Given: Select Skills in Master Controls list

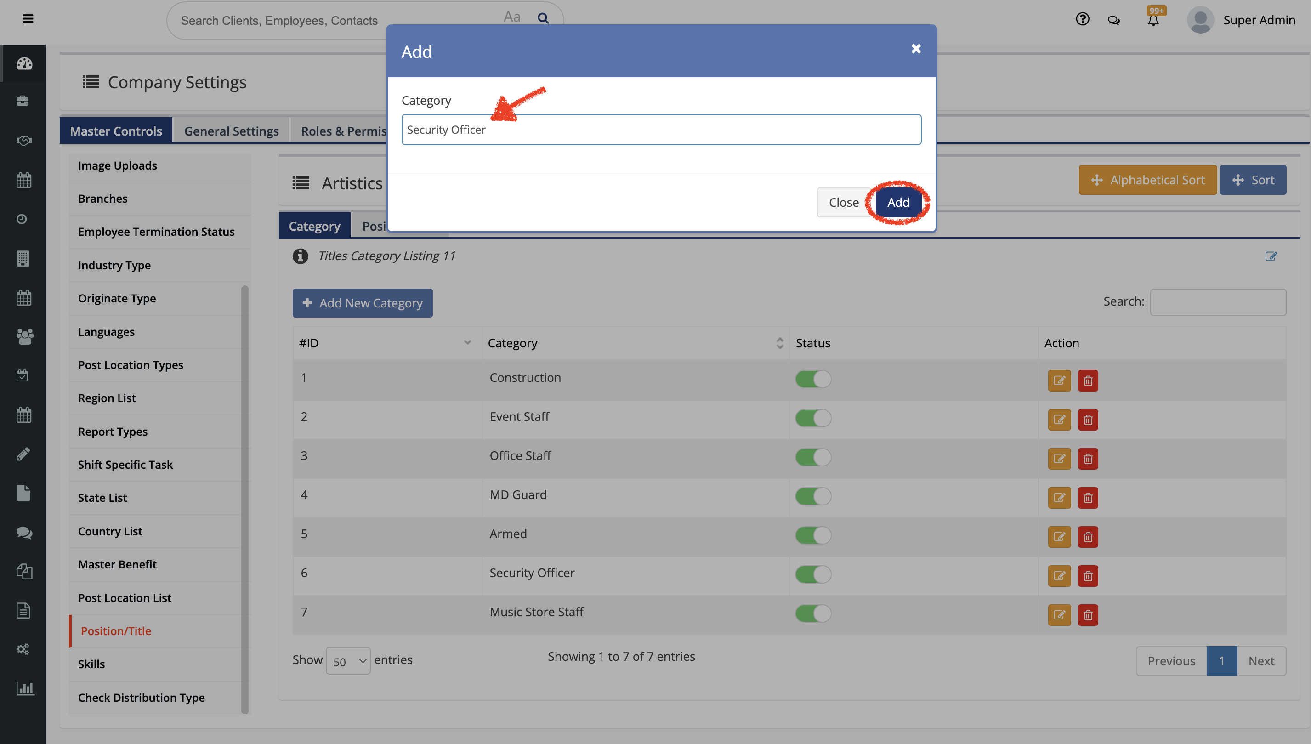Looking at the screenshot, I should (x=91, y=664).
